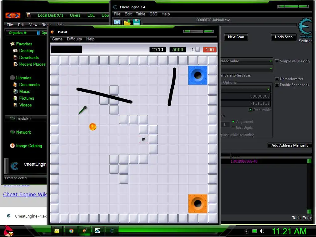
Task: Click Recent Places icon in sidebar
Action: (15, 64)
